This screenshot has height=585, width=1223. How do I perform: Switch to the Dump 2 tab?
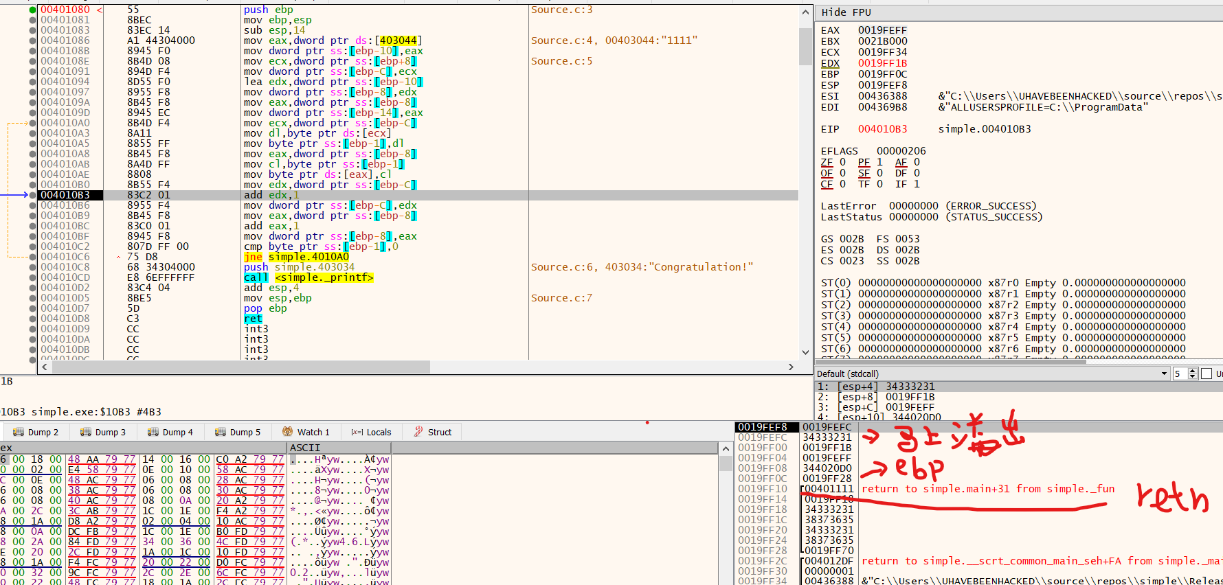click(35, 432)
